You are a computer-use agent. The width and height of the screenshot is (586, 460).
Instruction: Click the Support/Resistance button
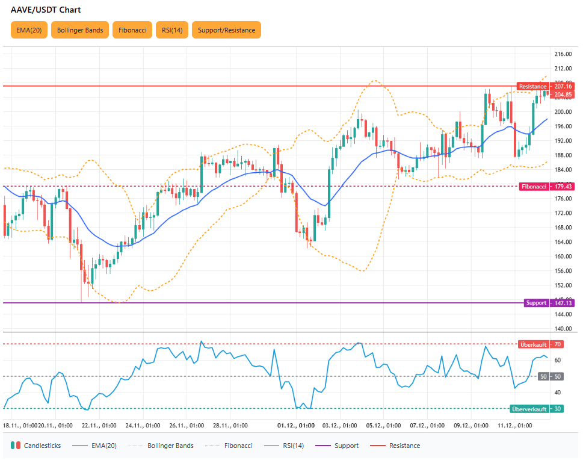(226, 30)
